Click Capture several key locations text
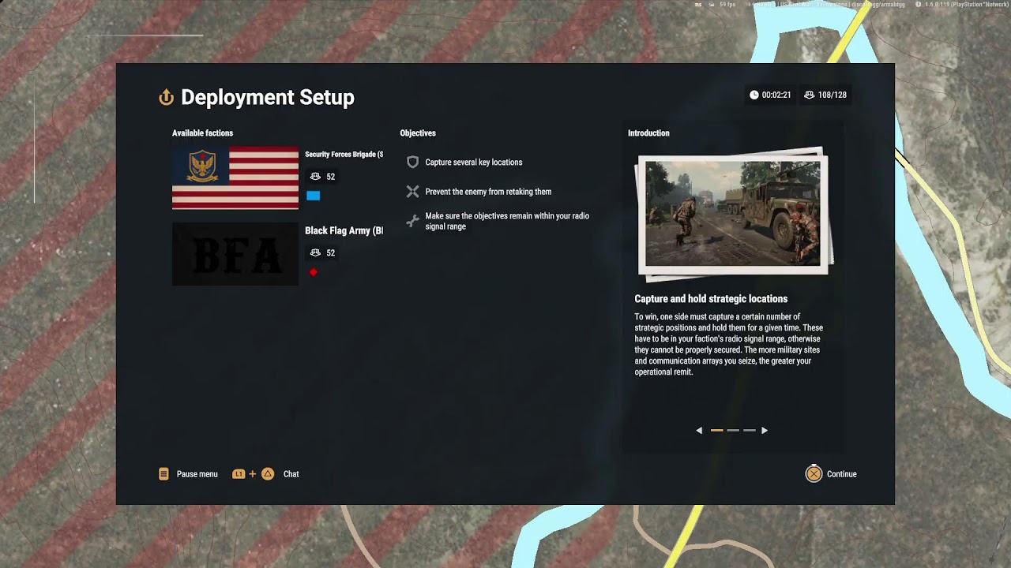 pos(474,163)
